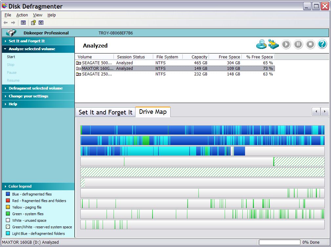The image size is (331, 247).
Task: Click the Analyze volume magnifier icon
Action: pos(261,44)
